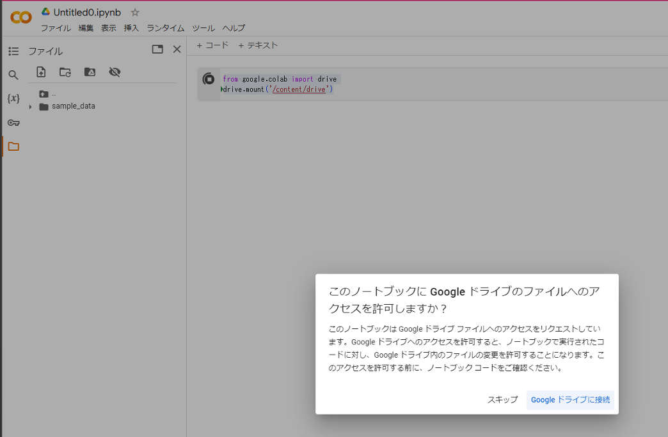Stop the running cell button
Screen dimensions: 668x437
point(209,79)
